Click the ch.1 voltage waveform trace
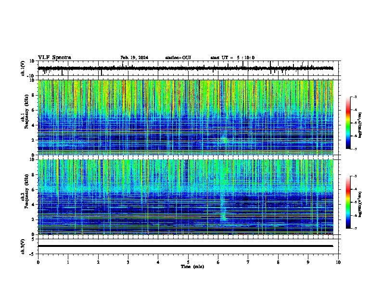Screen dimensions: 381x294 [x=185, y=68]
